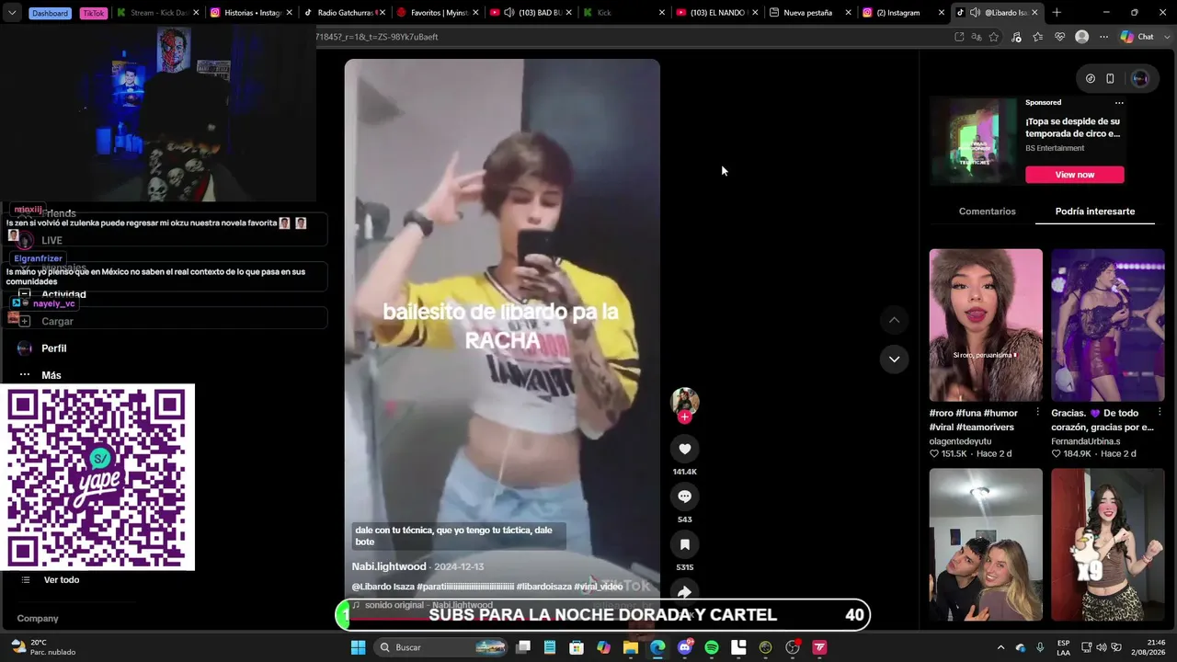Image resolution: width=1177 pixels, height=662 pixels.
Task: Open the FernandaUrbina.s video thumbnail
Action: (1108, 325)
